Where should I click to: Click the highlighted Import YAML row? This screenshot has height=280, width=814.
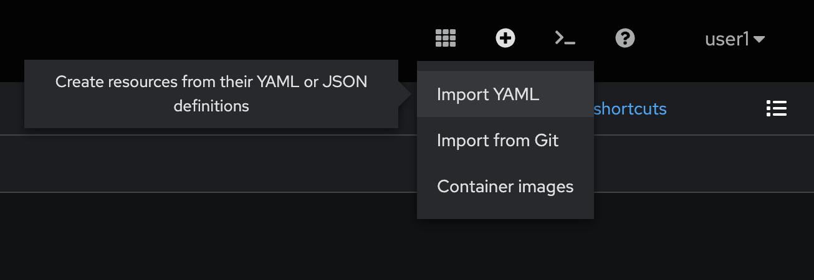[505, 94]
